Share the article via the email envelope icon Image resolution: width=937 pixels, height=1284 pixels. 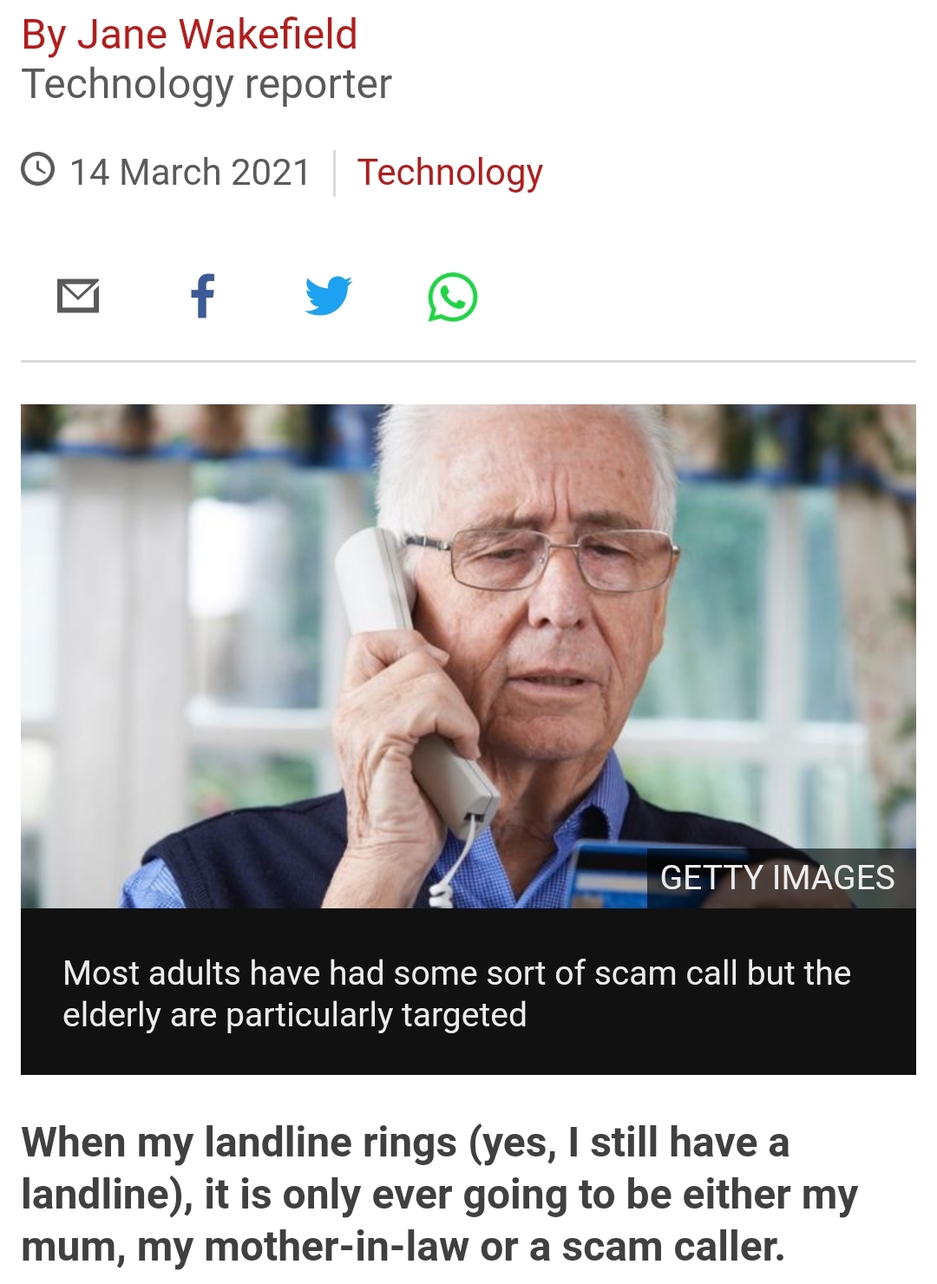(x=78, y=296)
